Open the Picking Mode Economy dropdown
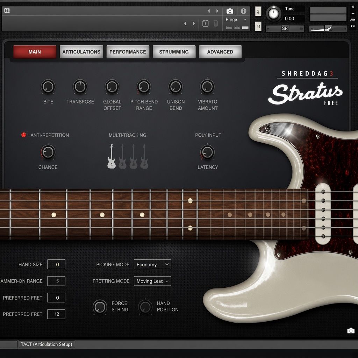Screen dimensions: 358x358 point(152,264)
